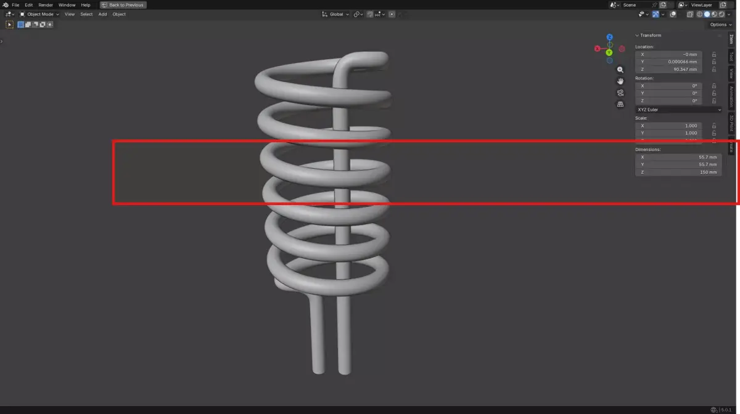Choose the Invert selection mode icon
740x414 pixels.
click(x=43, y=25)
